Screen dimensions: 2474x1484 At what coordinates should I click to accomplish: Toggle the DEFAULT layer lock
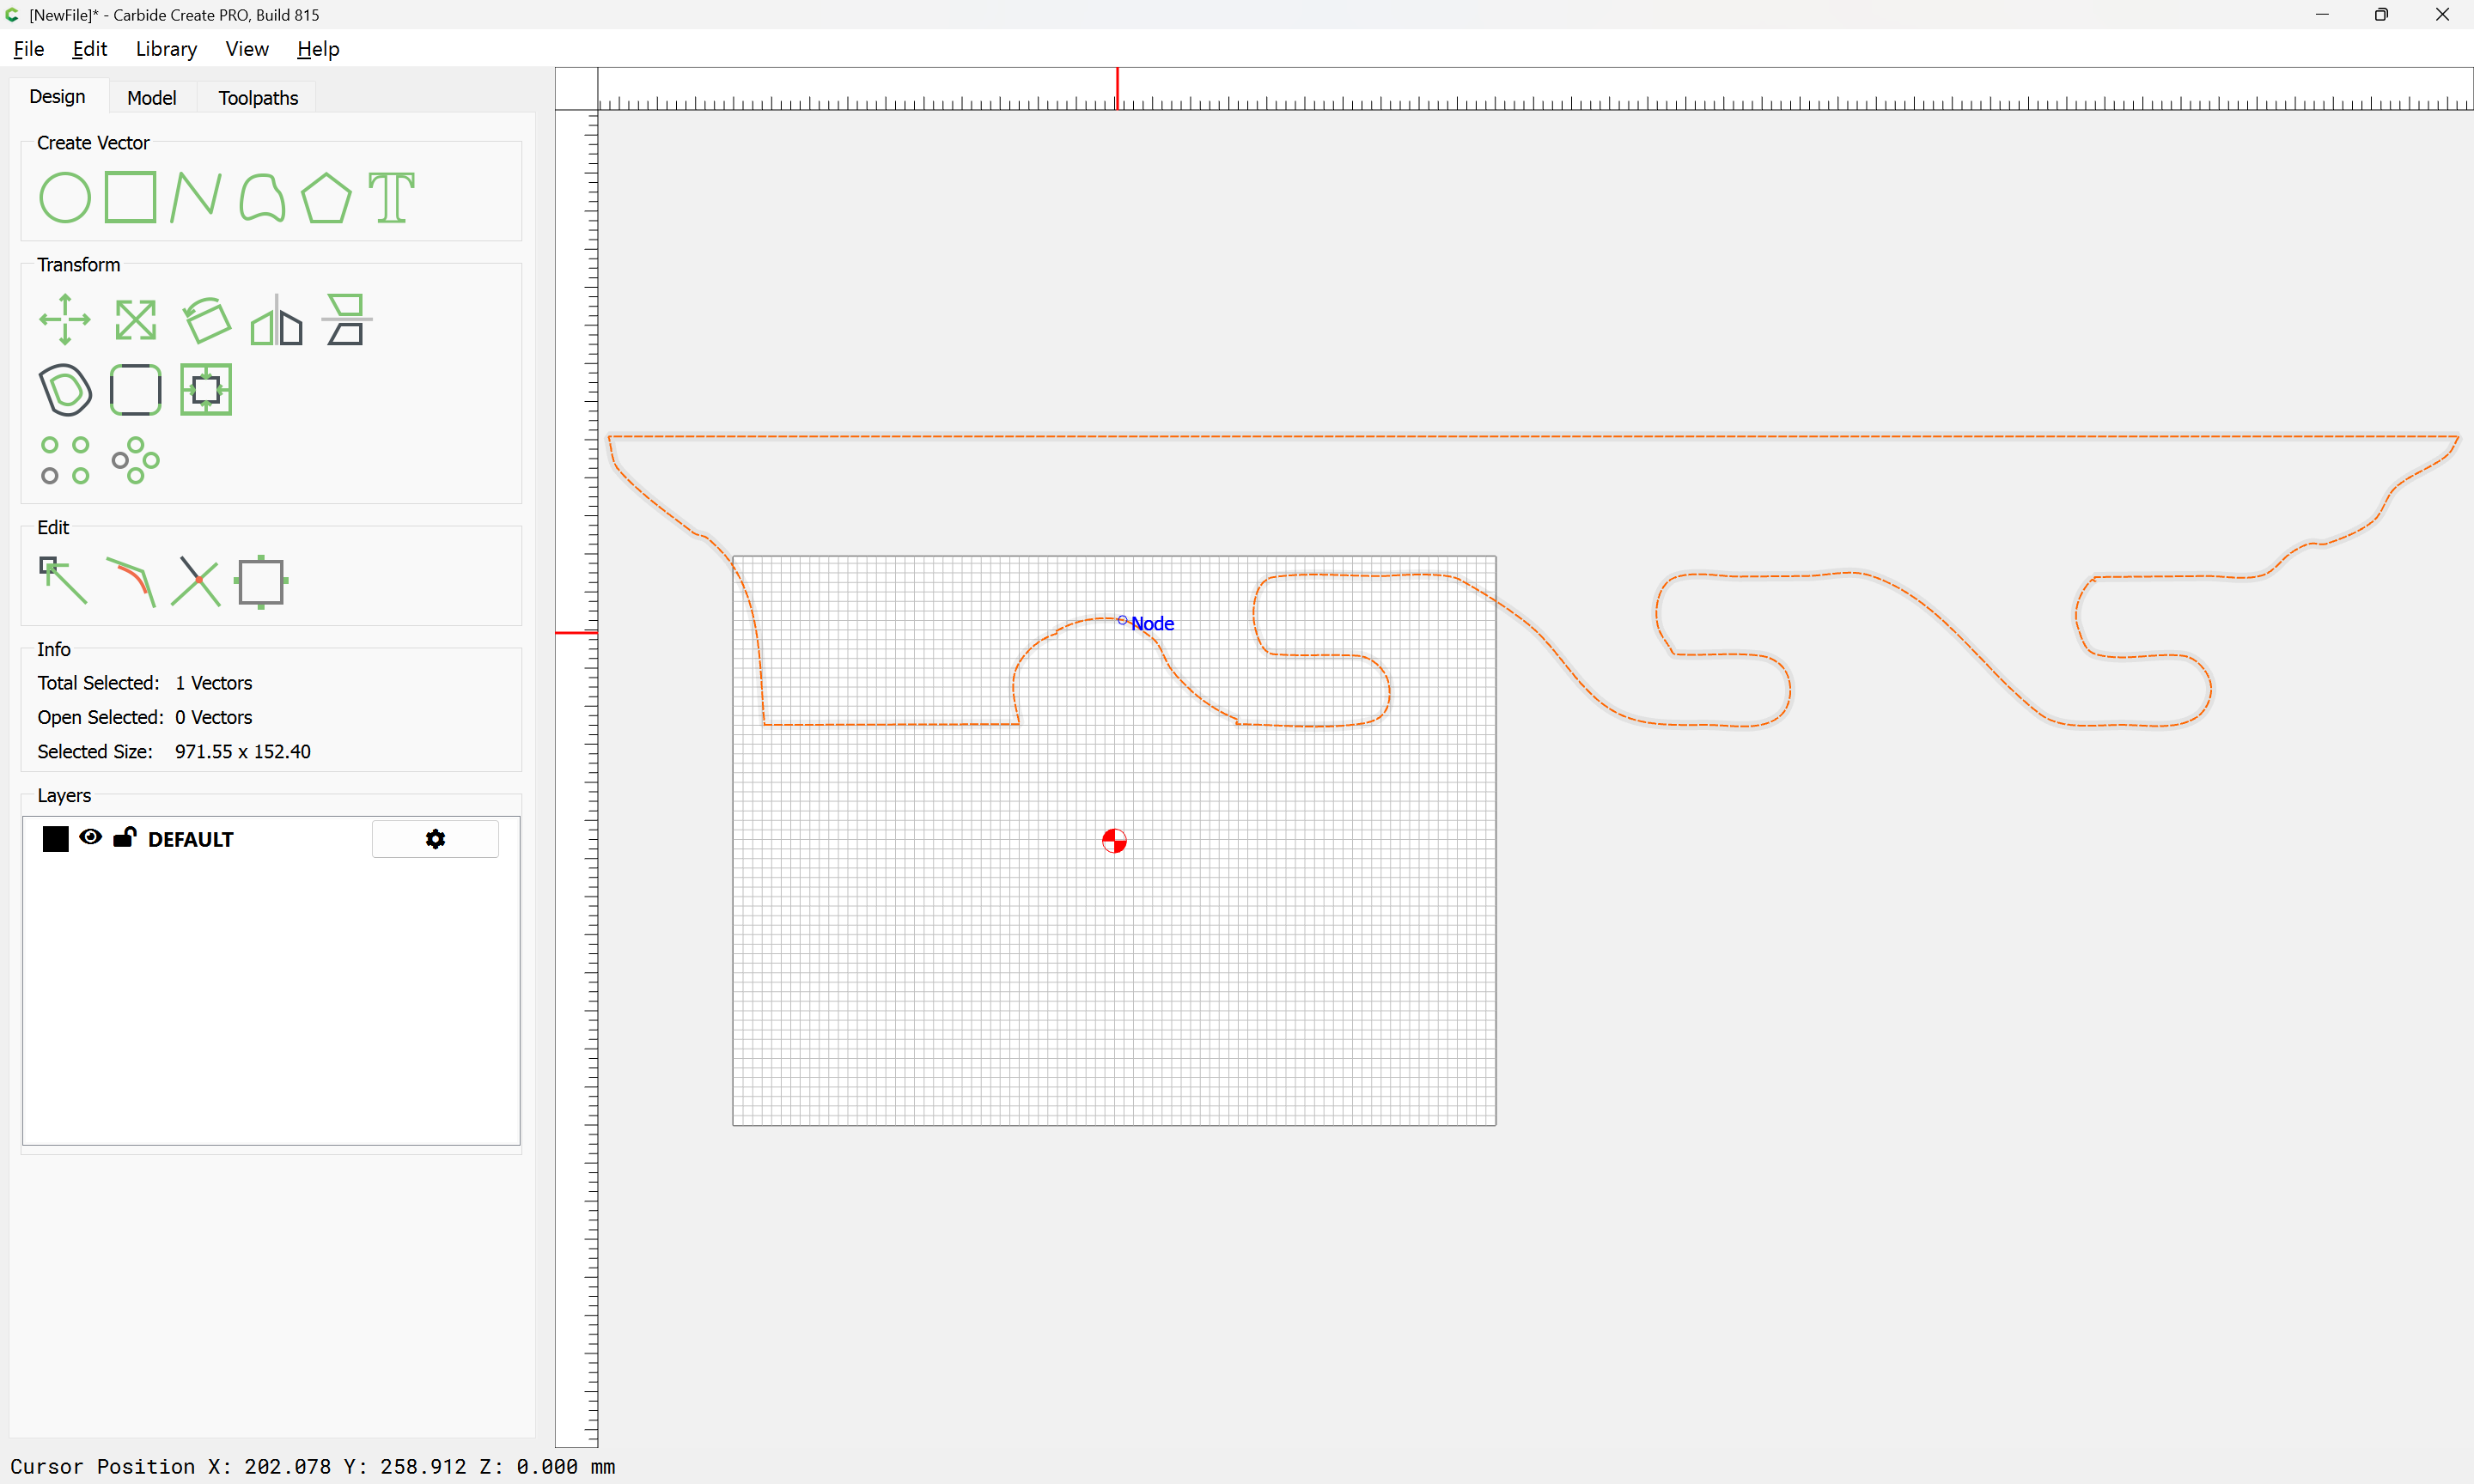124,838
